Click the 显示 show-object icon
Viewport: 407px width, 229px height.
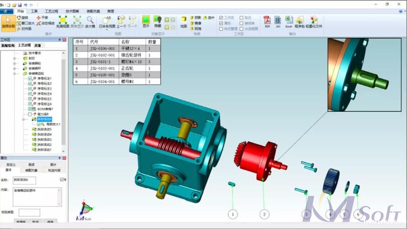click(x=146, y=21)
